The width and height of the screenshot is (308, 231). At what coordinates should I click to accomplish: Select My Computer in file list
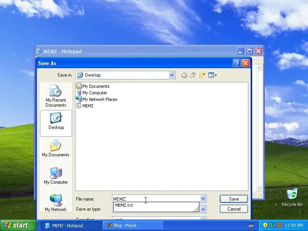(x=92, y=92)
